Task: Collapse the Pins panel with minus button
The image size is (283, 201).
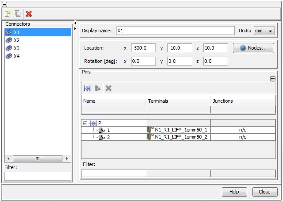Action: click(x=273, y=79)
